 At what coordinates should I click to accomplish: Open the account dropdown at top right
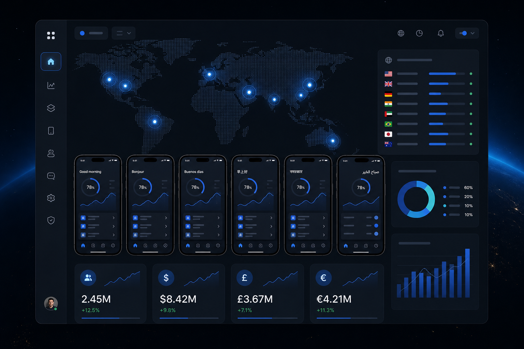click(467, 33)
